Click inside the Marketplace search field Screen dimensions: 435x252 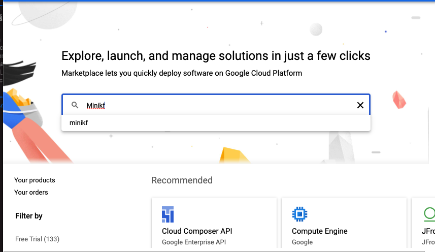[x=218, y=105]
